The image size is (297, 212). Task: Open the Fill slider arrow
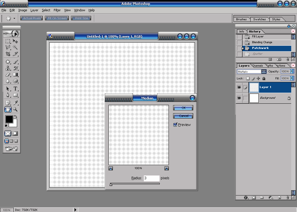click(x=292, y=78)
